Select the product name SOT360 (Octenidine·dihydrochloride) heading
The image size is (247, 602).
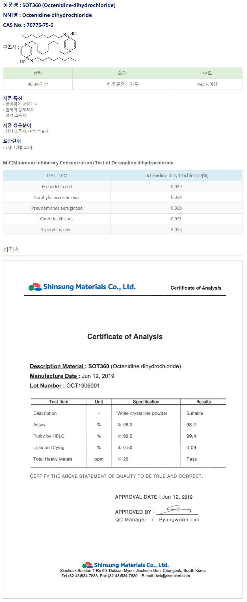click(59, 5)
